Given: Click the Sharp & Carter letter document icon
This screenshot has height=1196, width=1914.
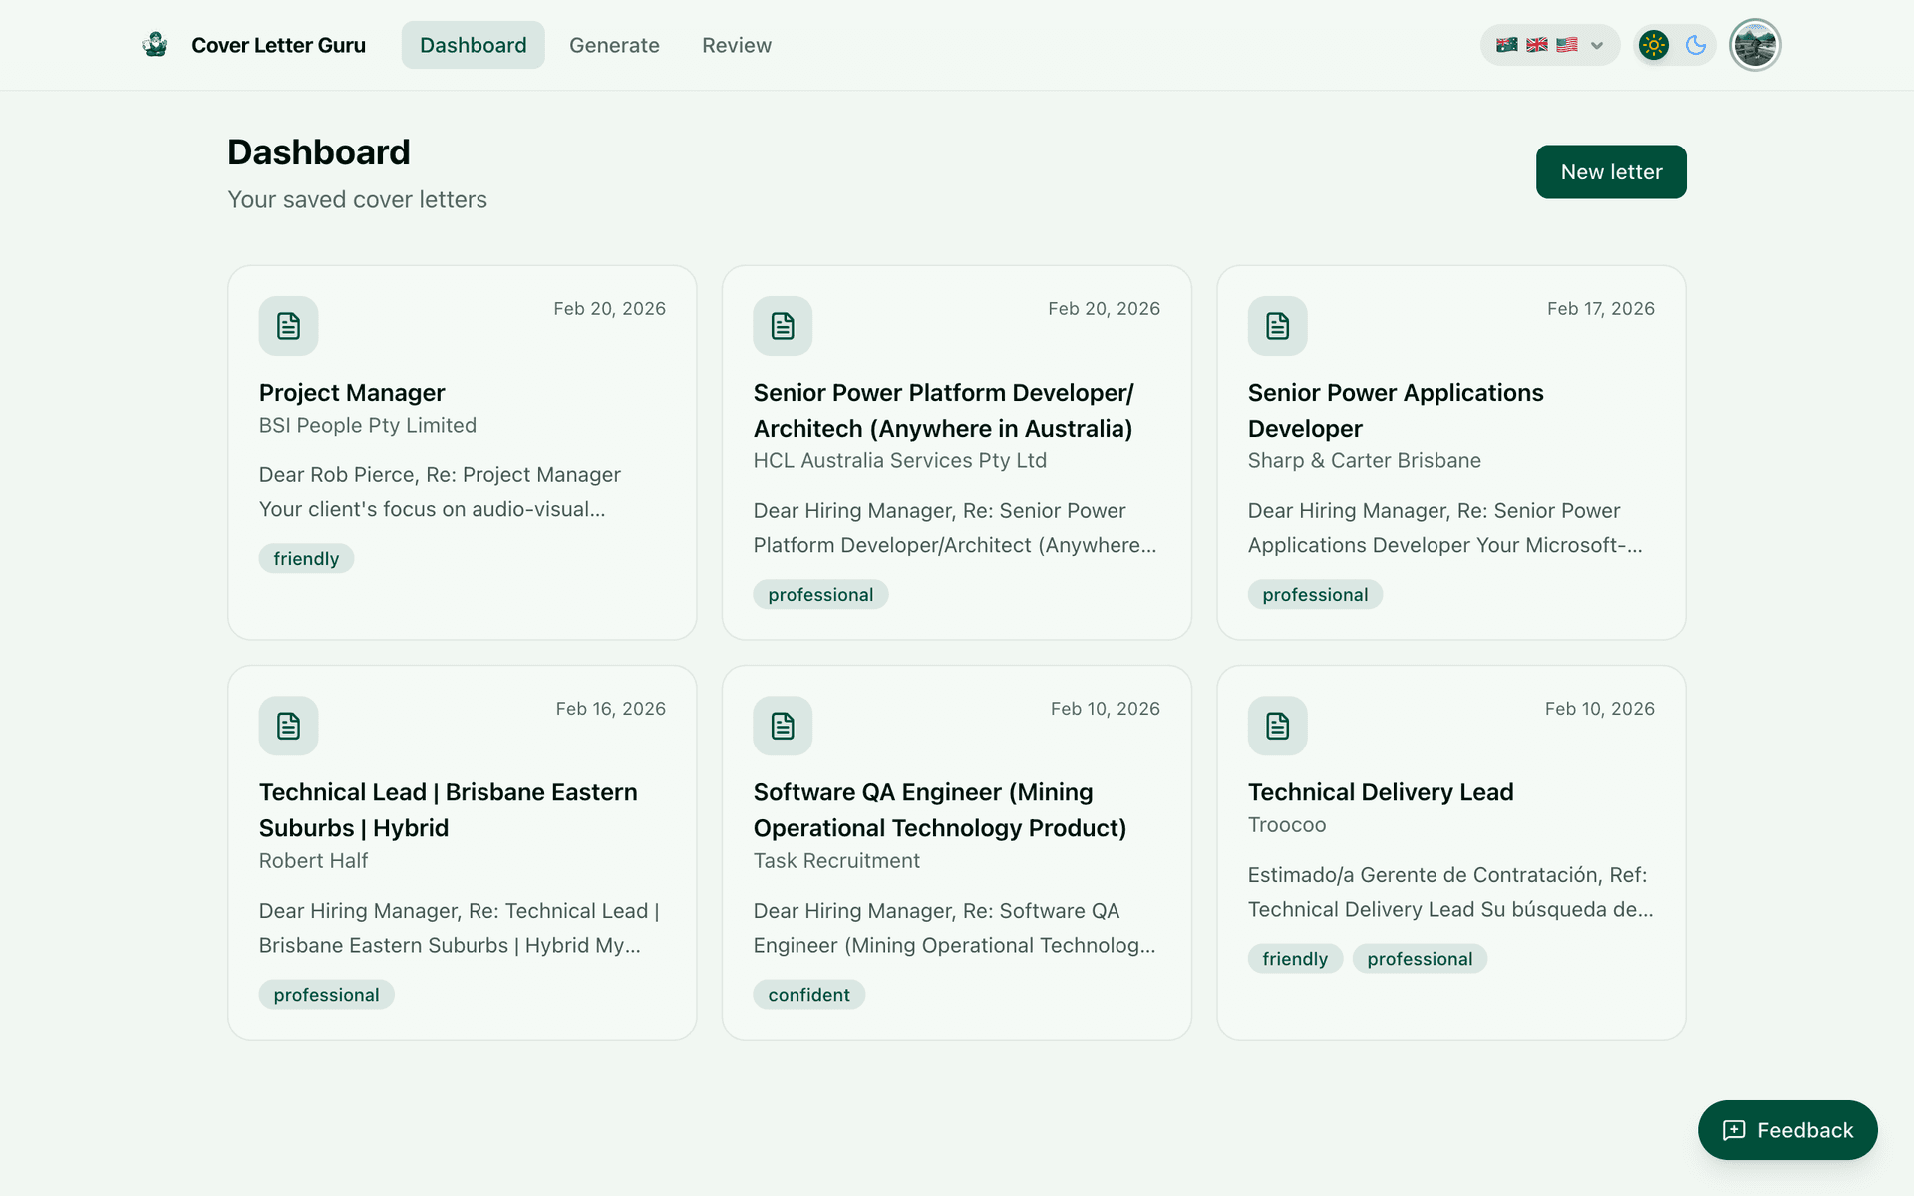Looking at the screenshot, I should tap(1277, 326).
